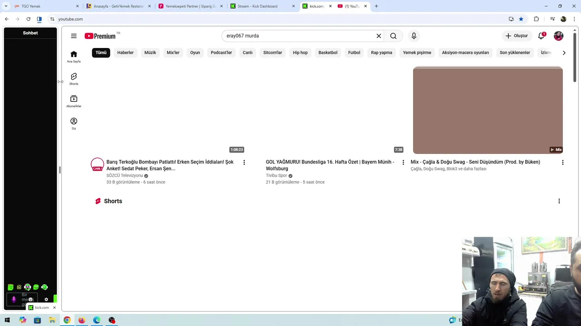581x326 pixels.
Task: Select the Sitcom'lar filter chip
Action: pyautogui.click(x=273, y=53)
